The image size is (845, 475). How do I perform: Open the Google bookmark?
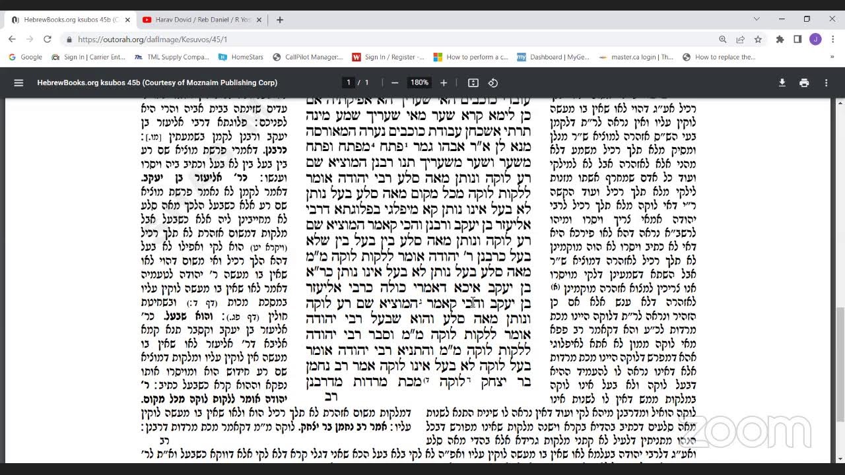25,57
